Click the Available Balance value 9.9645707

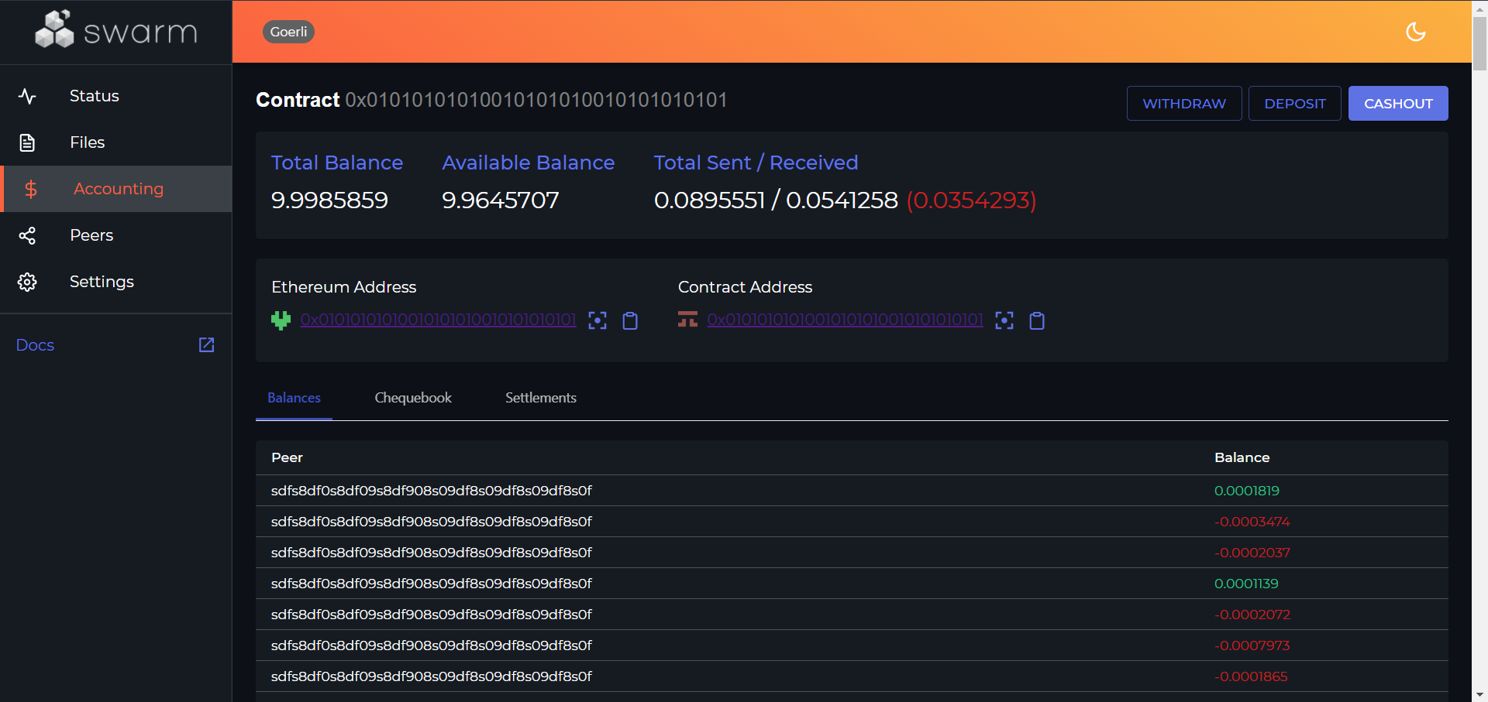[501, 200]
